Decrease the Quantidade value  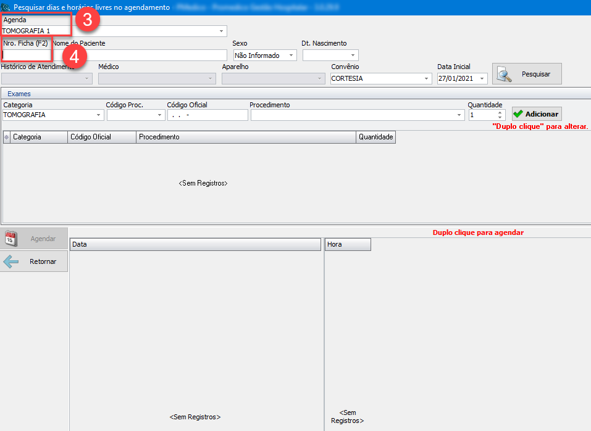(x=500, y=118)
